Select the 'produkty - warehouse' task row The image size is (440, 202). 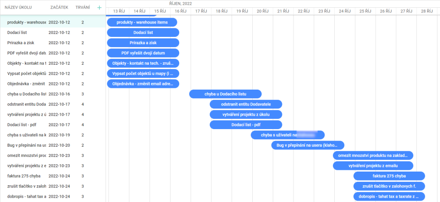[27, 22]
